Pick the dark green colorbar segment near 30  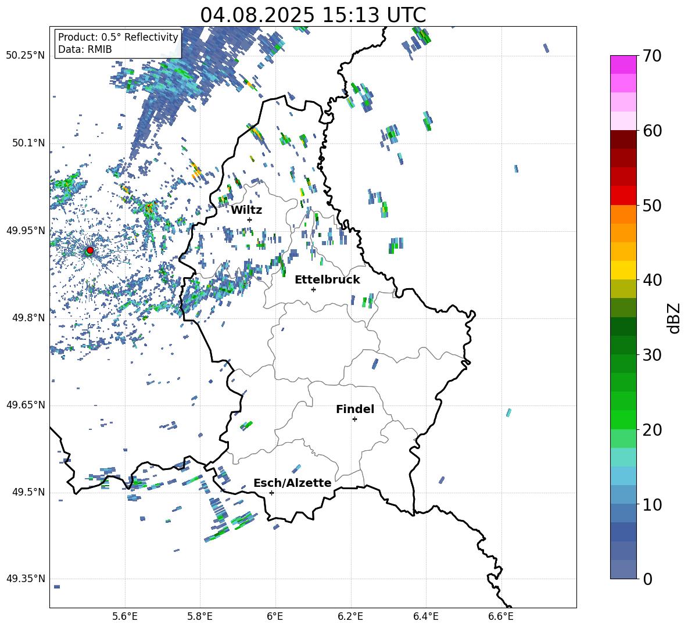pyautogui.click(x=623, y=344)
